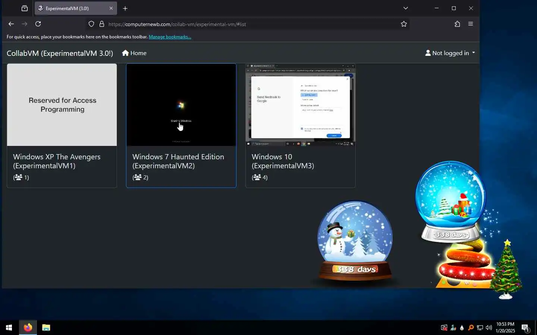The width and height of the screenshot is (537, 335).
Task: Click the CollabVM (ExperimentalVM 3.0!) brand title
Action: (x=60, y=53)
